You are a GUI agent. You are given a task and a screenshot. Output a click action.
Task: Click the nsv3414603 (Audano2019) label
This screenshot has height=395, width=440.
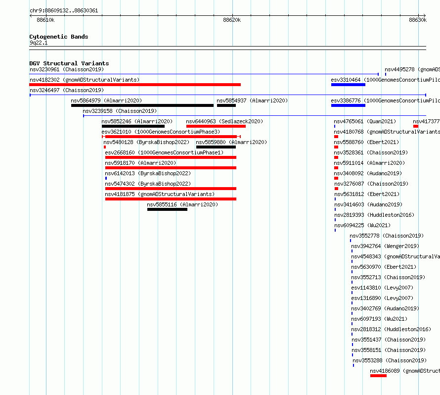point(368,204)
